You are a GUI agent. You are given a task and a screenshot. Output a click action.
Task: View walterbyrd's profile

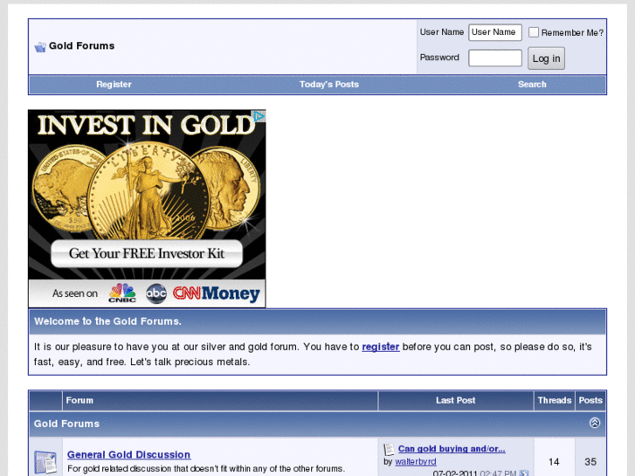tap(416, 461)
